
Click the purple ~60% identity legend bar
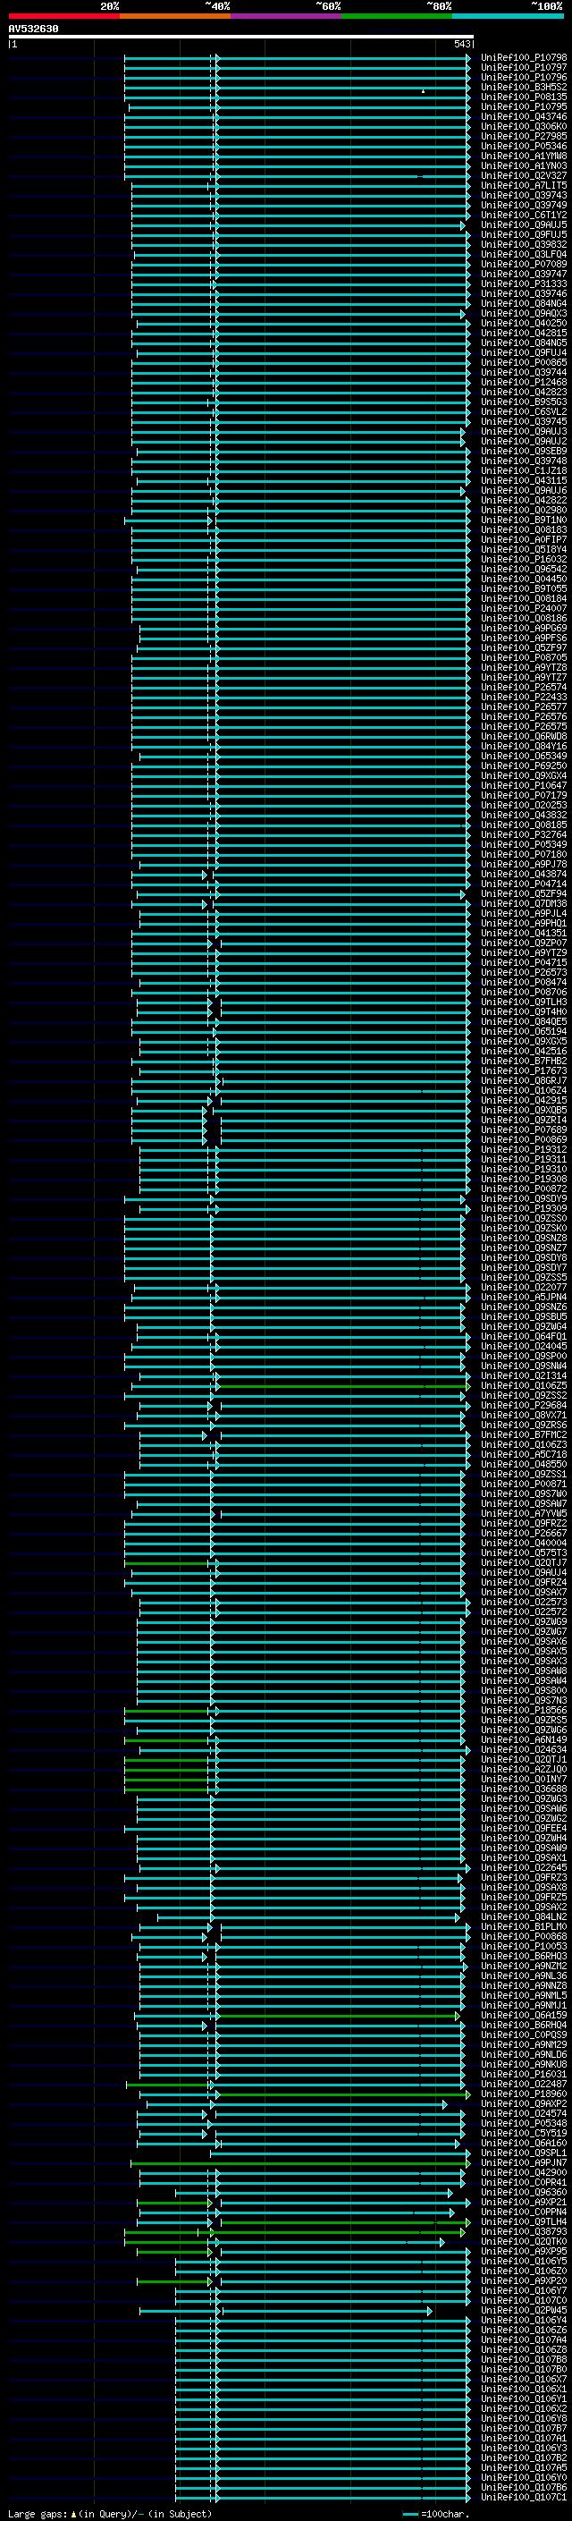click(285, 16)
